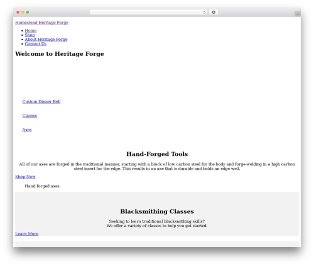Click the line 'We offer a variety of classes'
The image size is (314, 266).
[x=157, y=226]
